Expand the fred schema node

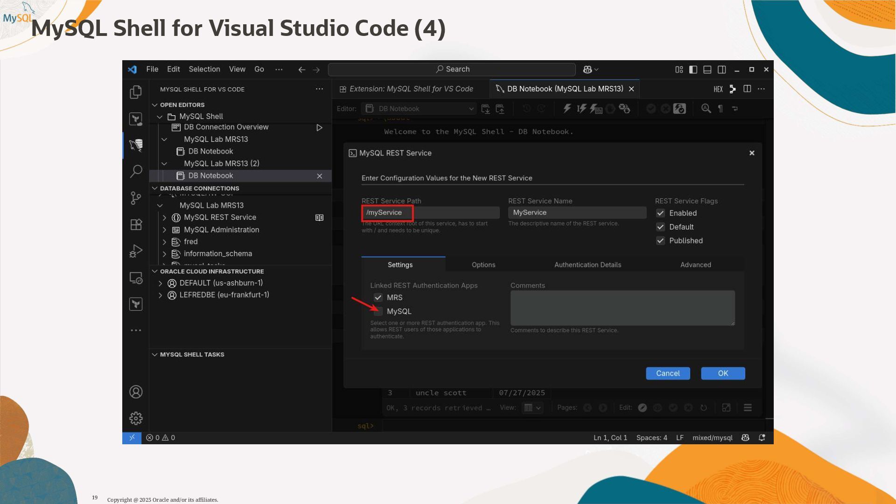click(x=164, y=242)
